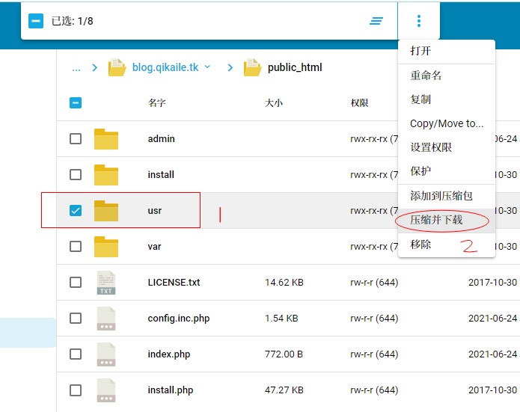
Task: Open the three-dot more options menu
Action: point(419,21)
